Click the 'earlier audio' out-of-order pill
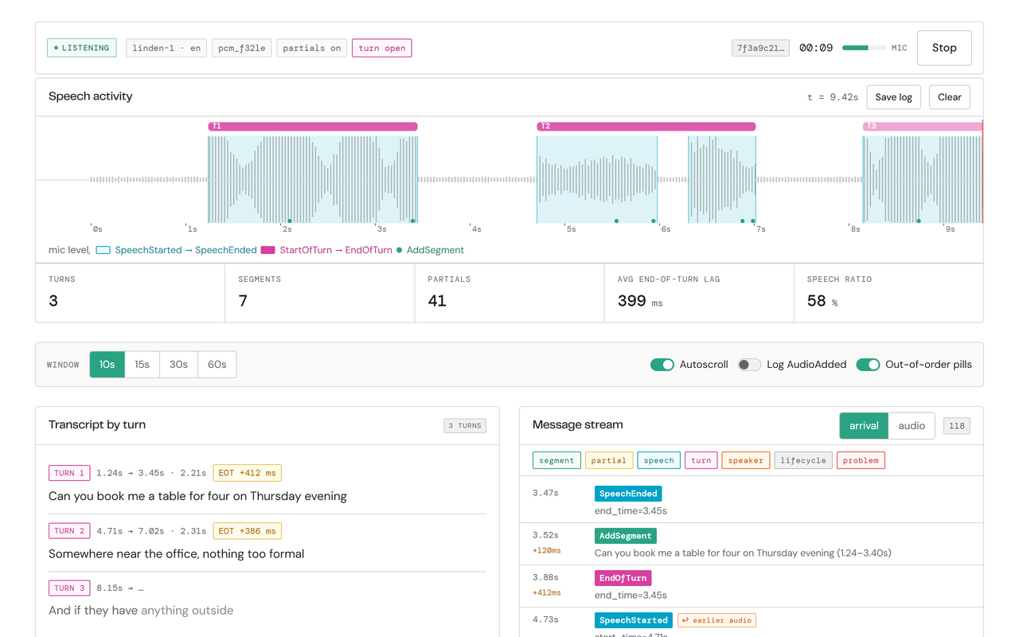1019x637 pixels. (x=716, y=620)
